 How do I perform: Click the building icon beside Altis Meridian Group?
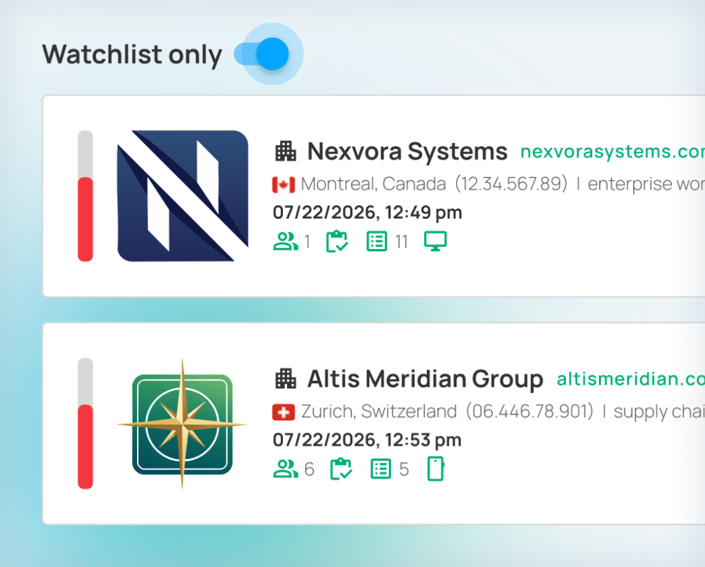click(286, 378)
